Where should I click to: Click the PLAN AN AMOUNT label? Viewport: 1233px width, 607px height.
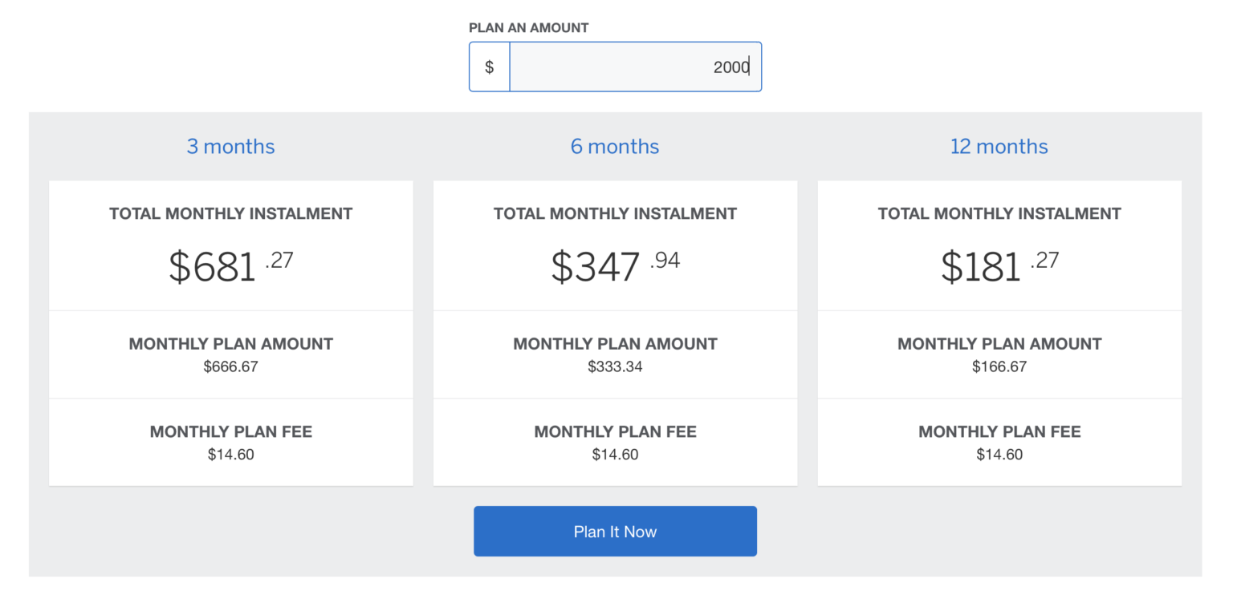tap(529, 27)
